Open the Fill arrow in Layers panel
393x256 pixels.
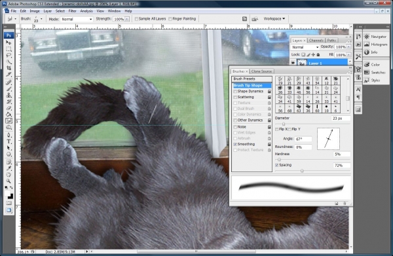[348, 54]
